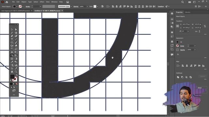Swap fill and stroke colors
The image size is (209, 117).
17,75
